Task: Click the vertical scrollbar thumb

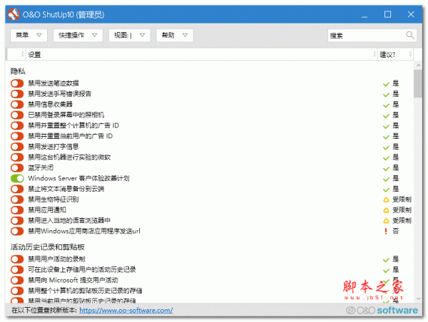Action: pyautogui.click(x=418, y=83)
